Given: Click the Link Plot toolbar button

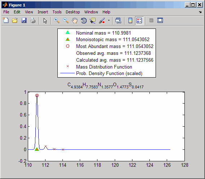Looking at the screenshot, I should pos(118,21).
